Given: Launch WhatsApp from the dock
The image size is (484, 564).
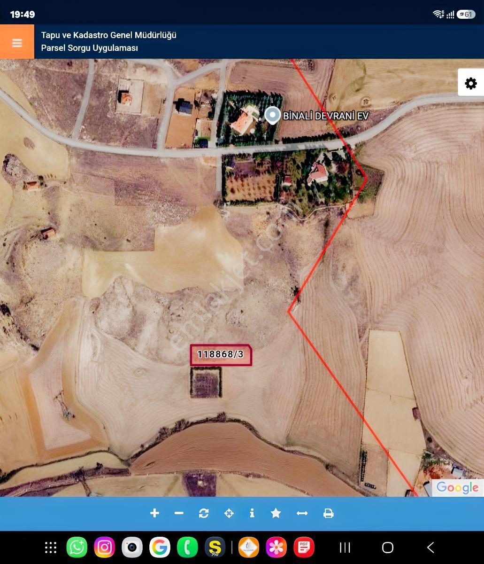Looking at the screenshot, I should [x=77, y=548].
